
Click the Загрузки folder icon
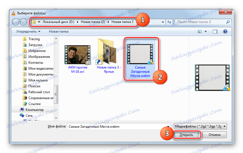(25, 45)
